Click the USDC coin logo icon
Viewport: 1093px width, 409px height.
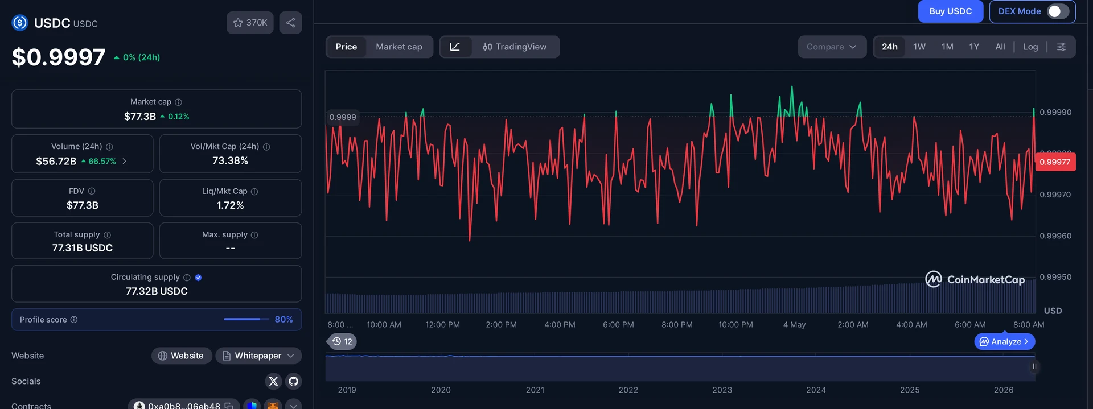click(x=20, y=23)
